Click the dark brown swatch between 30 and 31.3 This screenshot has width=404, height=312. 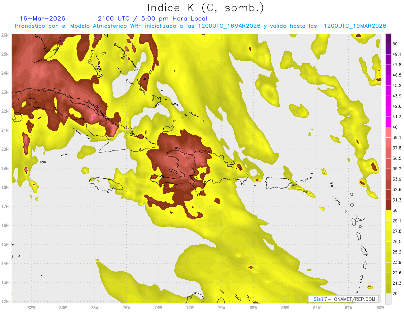click(x=388, y=205)
